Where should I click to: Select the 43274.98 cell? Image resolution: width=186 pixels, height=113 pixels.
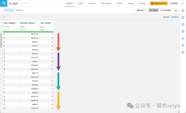coord(29,77)
